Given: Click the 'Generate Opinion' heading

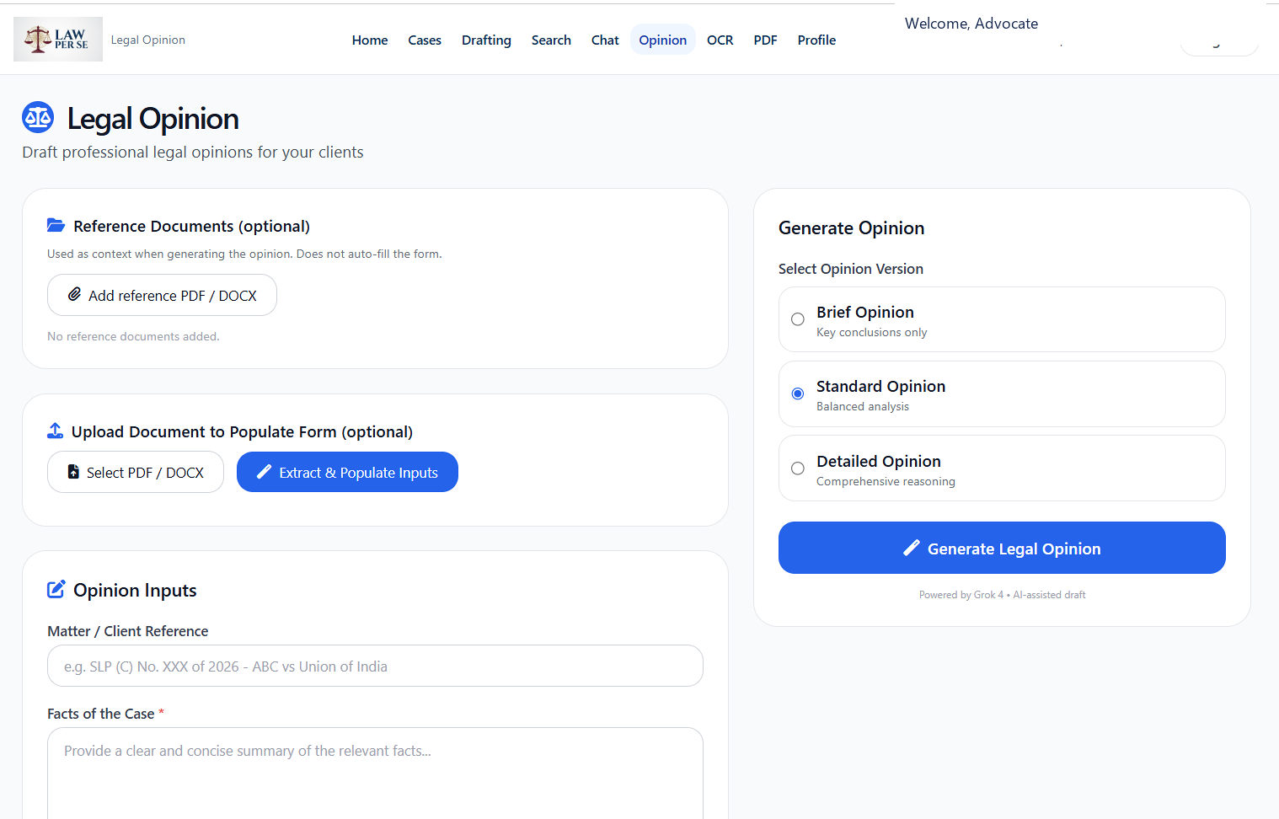Looking at the screenshot, I should click(x=851, y=227).
